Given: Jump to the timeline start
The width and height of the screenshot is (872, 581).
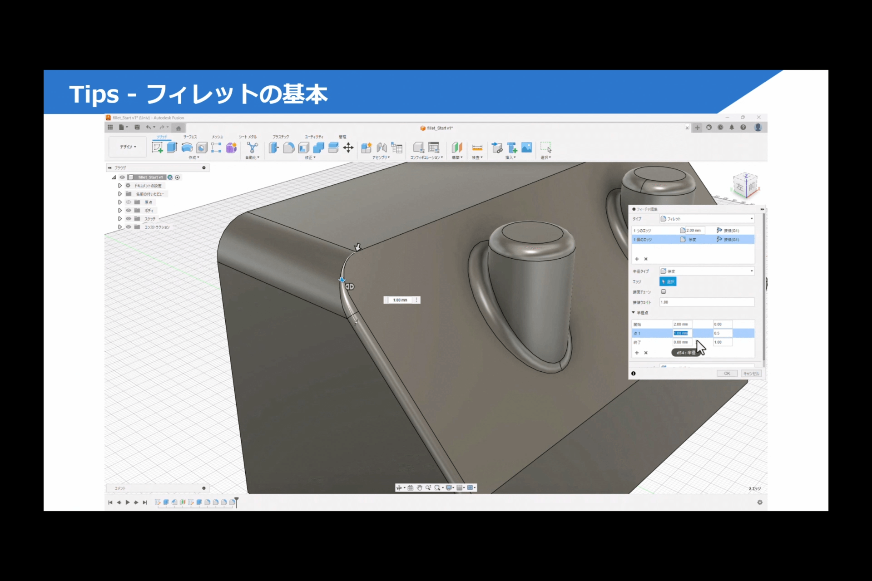Looking at the screenshot, I should click(x=110, y=502).
